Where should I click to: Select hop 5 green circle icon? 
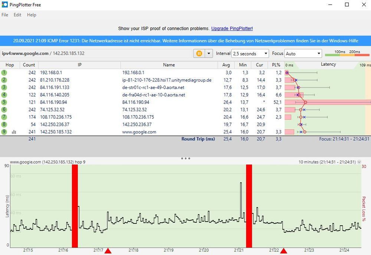click(4, 102)
